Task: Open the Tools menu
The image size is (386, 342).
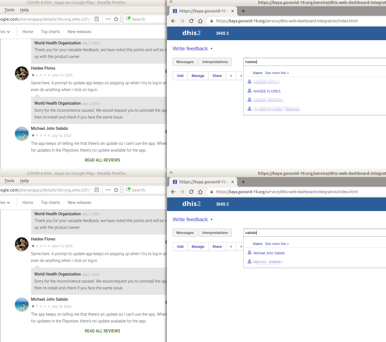Action: coord(9,10)
